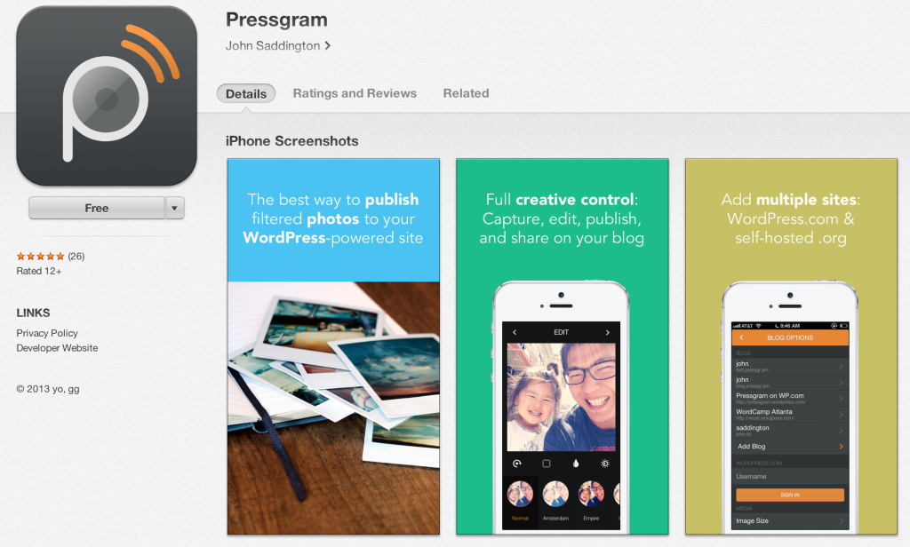Click the droplet blur icon in edit screenshot
Image resolution: width=910 pixels, height=547 pixels.
pos(576,464)
